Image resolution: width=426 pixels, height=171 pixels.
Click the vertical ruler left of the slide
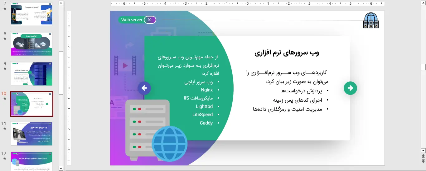pos(69,88)
